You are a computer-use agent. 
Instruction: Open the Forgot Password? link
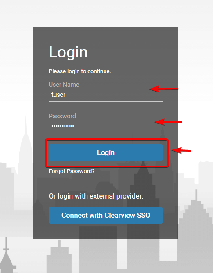(72, 171)
